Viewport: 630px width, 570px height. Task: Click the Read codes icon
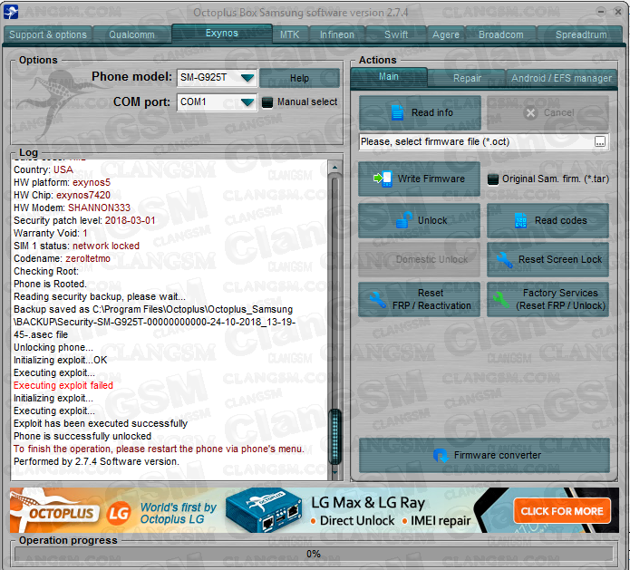(520, 220)
